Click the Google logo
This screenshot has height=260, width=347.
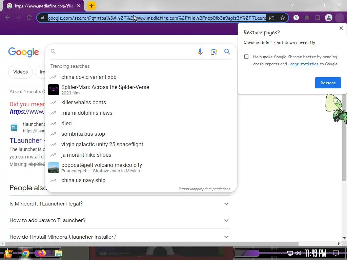click(x=23, y=52)
